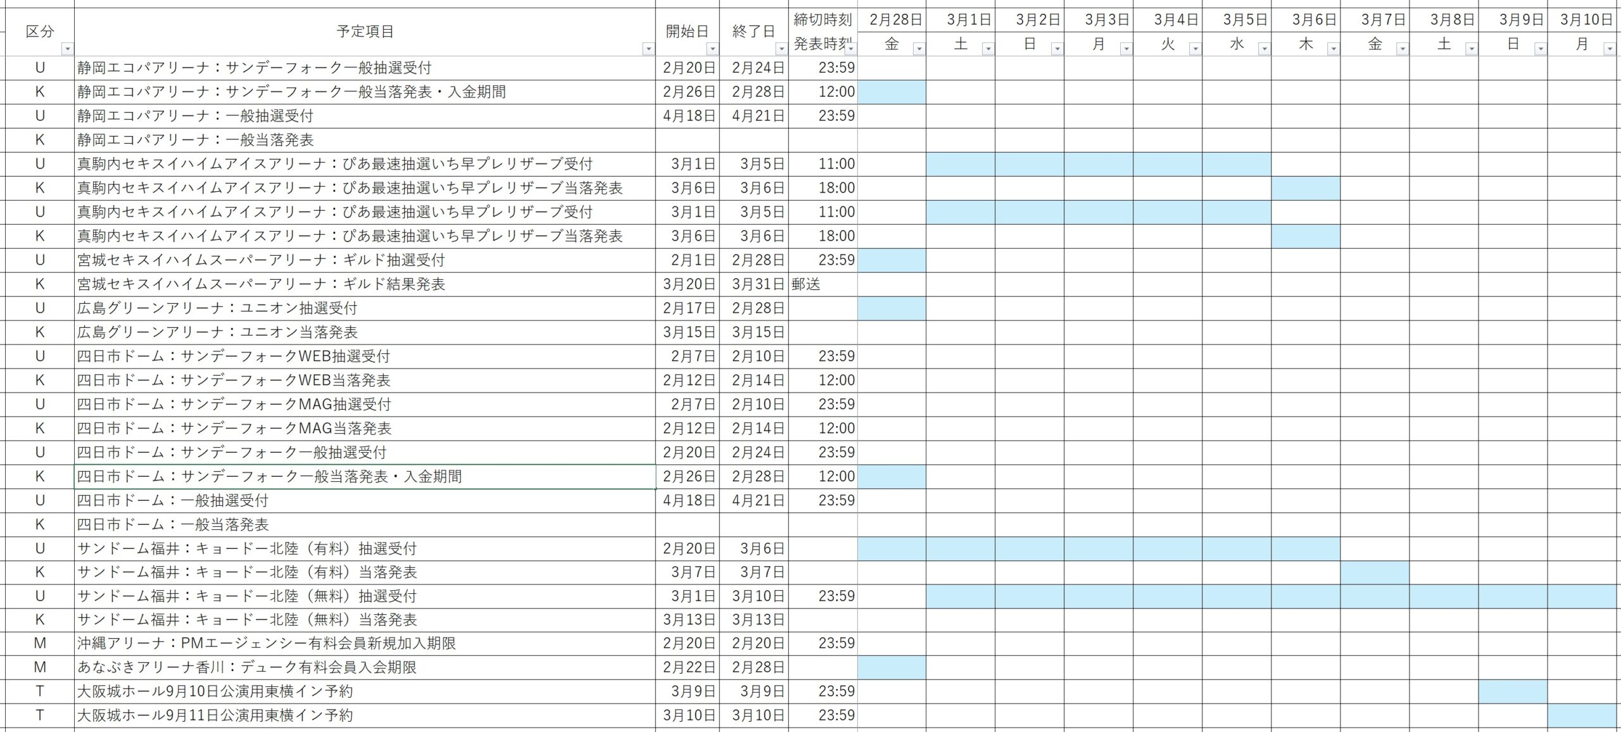Select cell 静岡エコパアリーナ：一般当落発表
This screenshot has width=1621, height=732.
pos(365,140)
